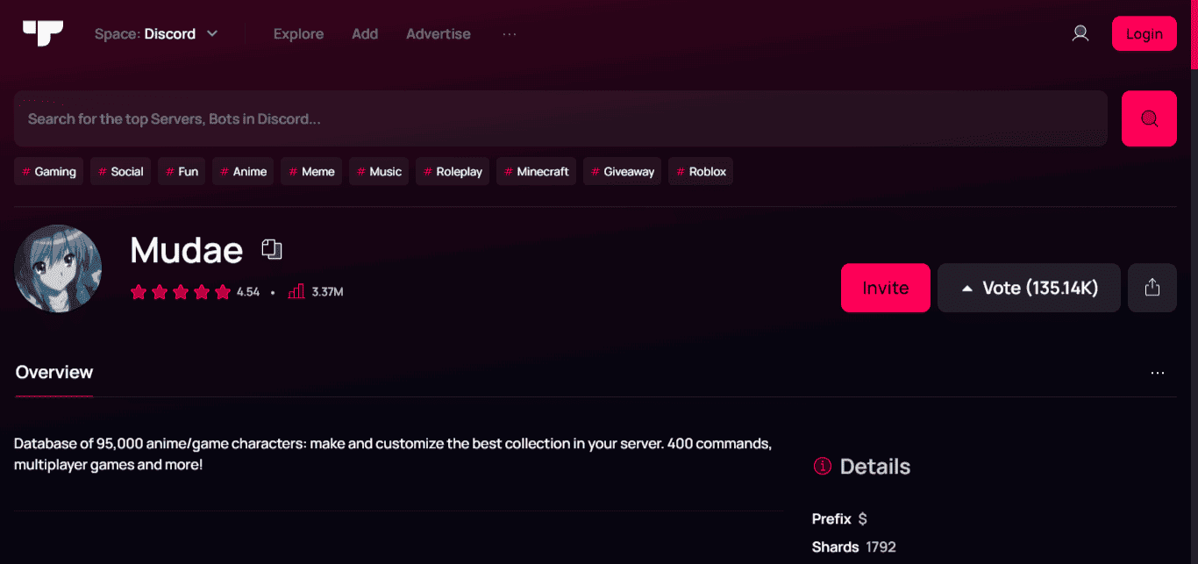Select the Roblox tag

701,172
